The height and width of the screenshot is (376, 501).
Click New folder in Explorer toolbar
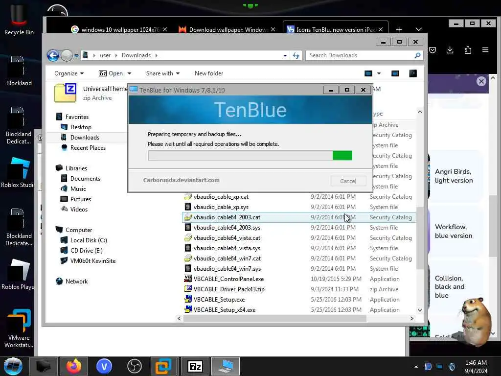click(209, 73)
